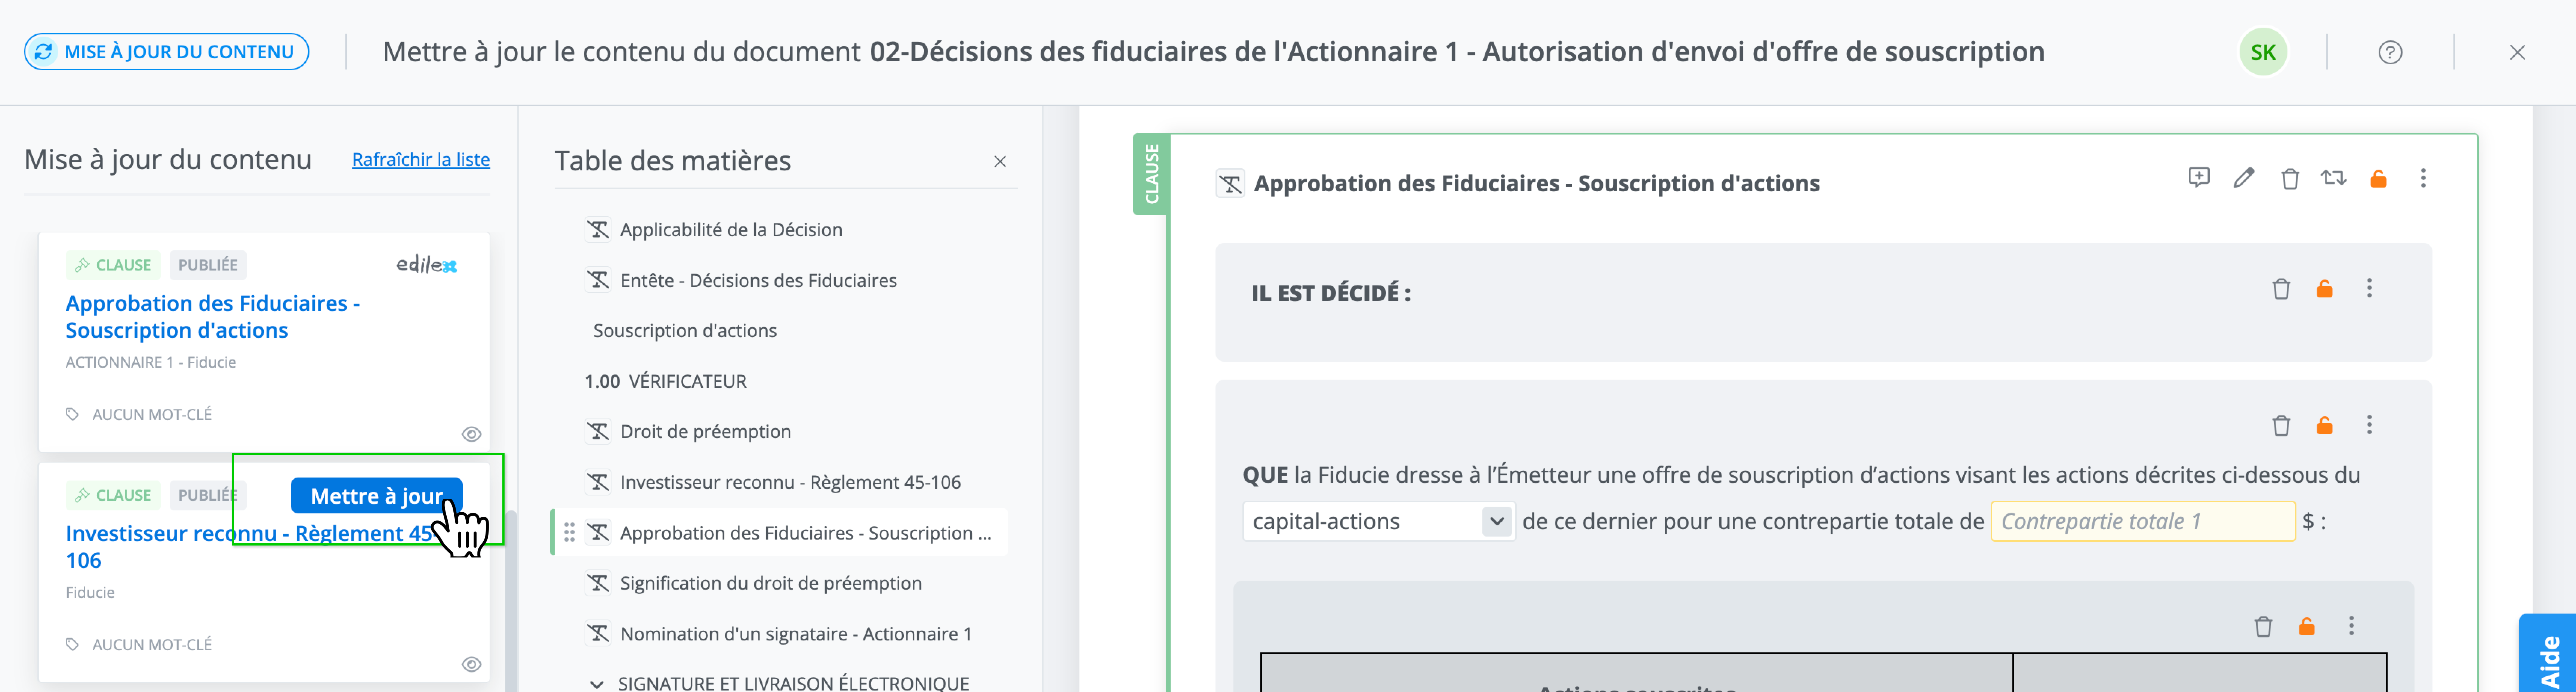Click the 'Contrepartie totale 1' input field
This screenshot has width=2576, height=692.
(2142, 521)
